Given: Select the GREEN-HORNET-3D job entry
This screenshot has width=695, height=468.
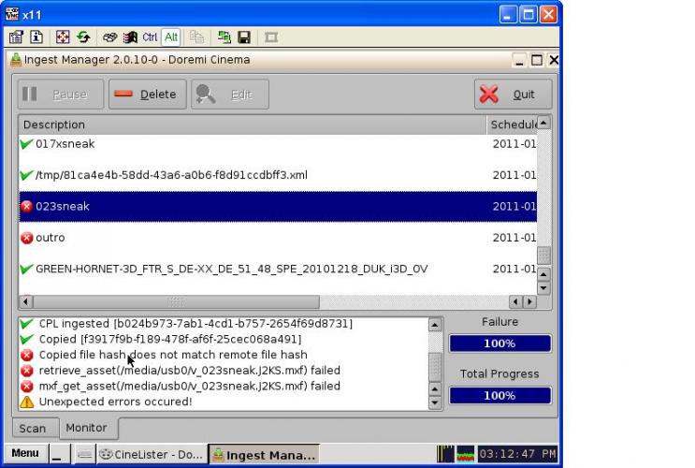Looking at the screenshot, I should (x=231, y=270).
